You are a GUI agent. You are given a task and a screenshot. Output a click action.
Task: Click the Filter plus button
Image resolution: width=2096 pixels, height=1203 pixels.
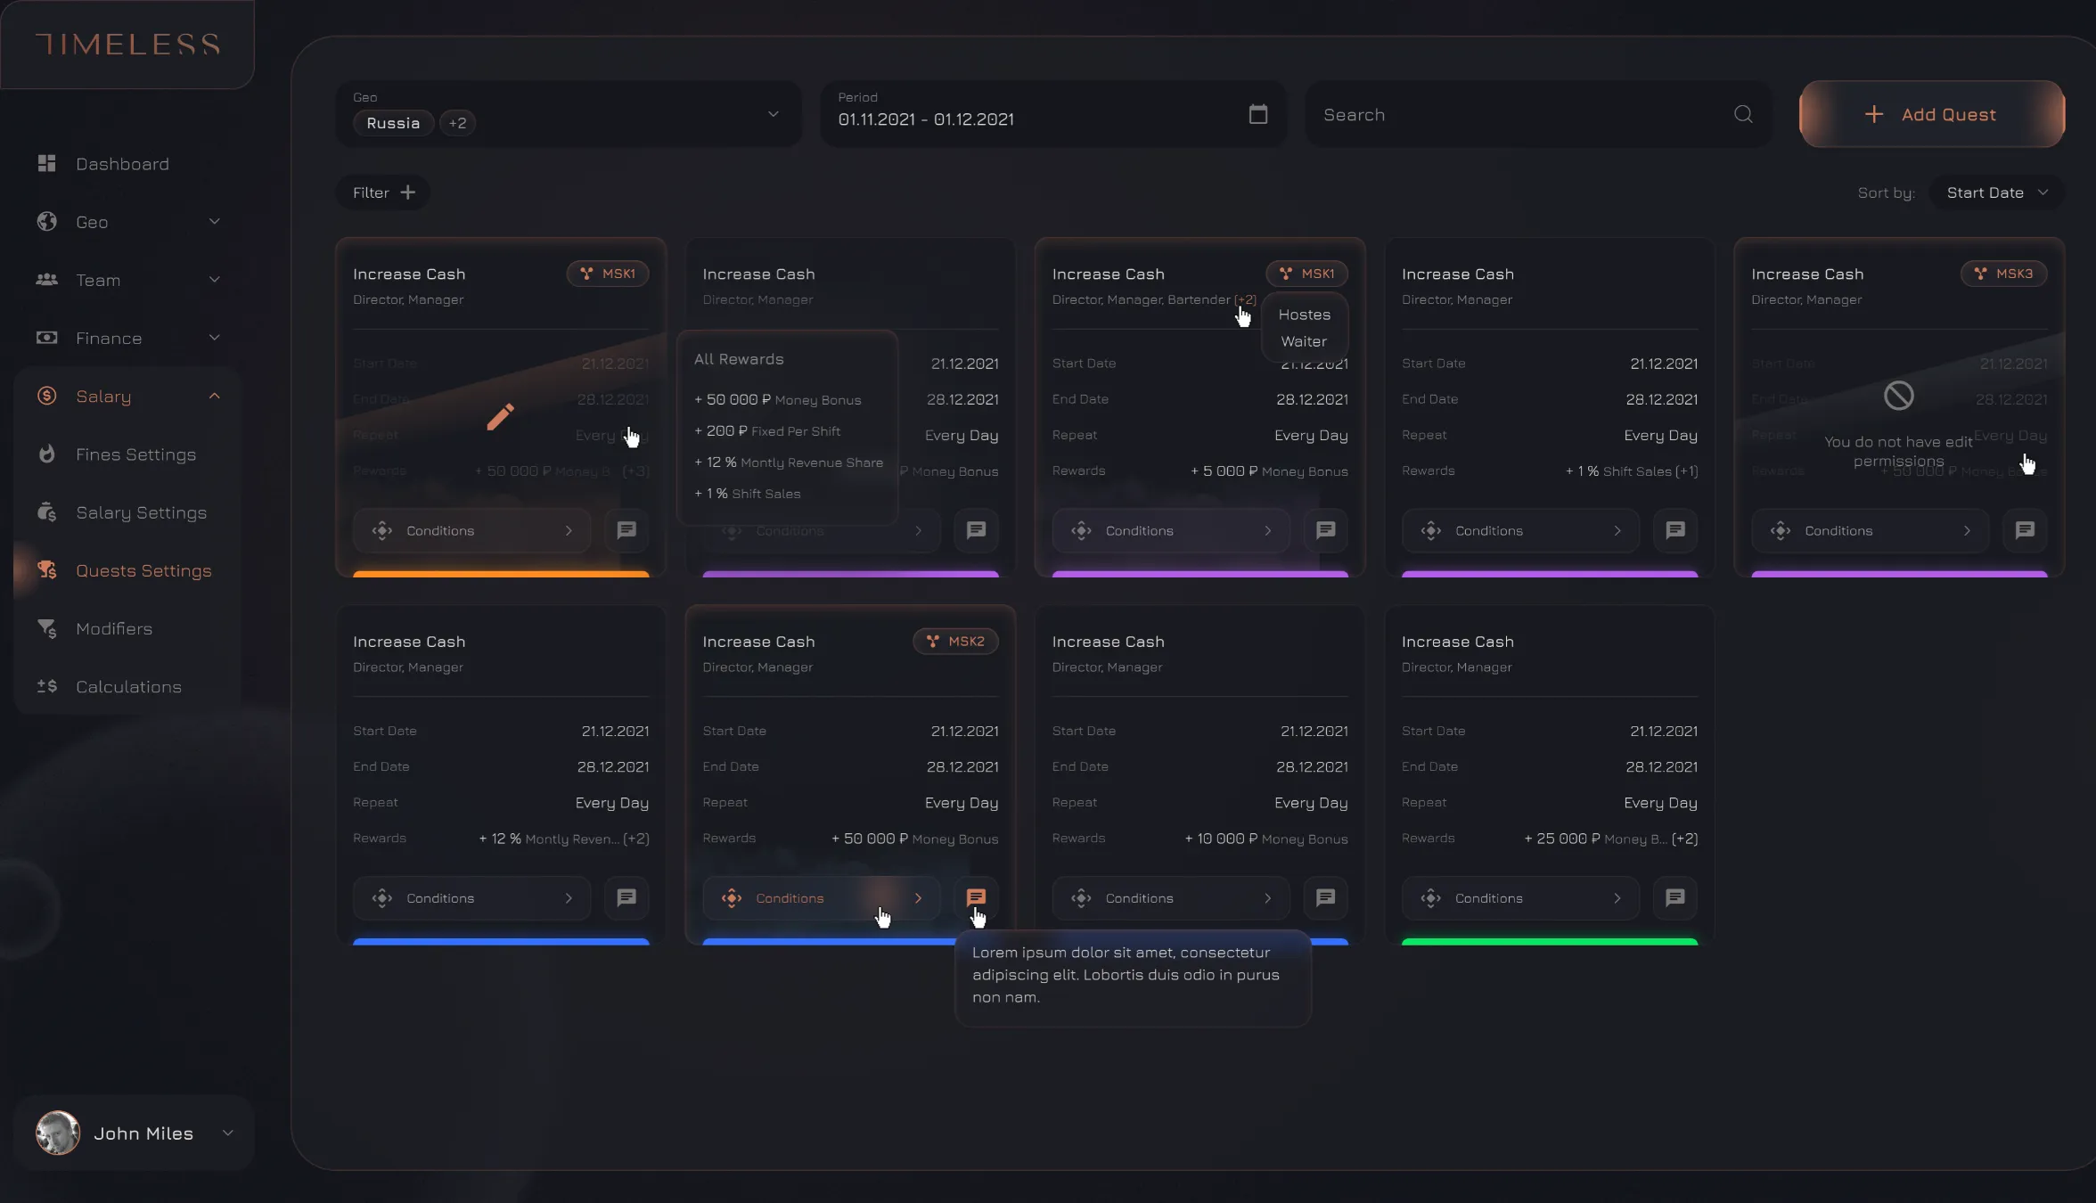(383, 192)
